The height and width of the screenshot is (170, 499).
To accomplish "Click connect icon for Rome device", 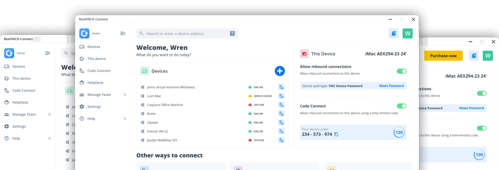I will coord(281,114).
